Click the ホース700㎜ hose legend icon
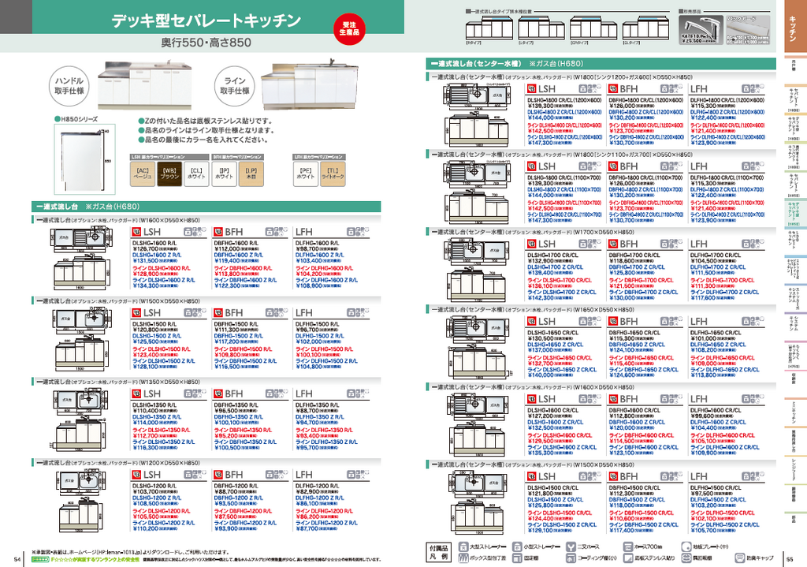Viewport: 807px width, 567px height. 627,547
